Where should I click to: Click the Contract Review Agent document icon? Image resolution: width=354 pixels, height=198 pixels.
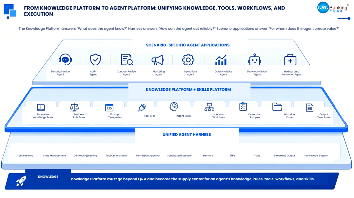[x=127, y=59]
